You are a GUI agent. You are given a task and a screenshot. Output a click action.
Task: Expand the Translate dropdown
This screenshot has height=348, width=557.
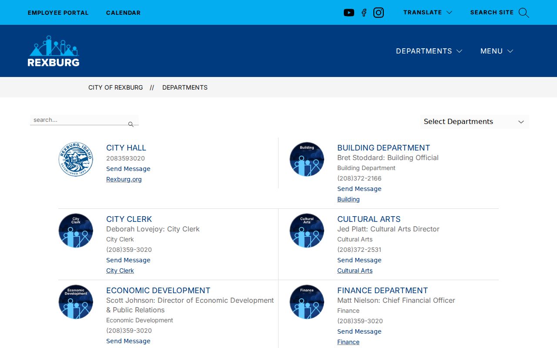pyautogui.click(x=428, y=13)
